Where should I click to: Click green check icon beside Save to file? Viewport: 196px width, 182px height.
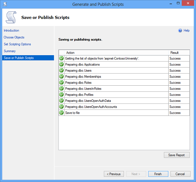click(61, 113)
